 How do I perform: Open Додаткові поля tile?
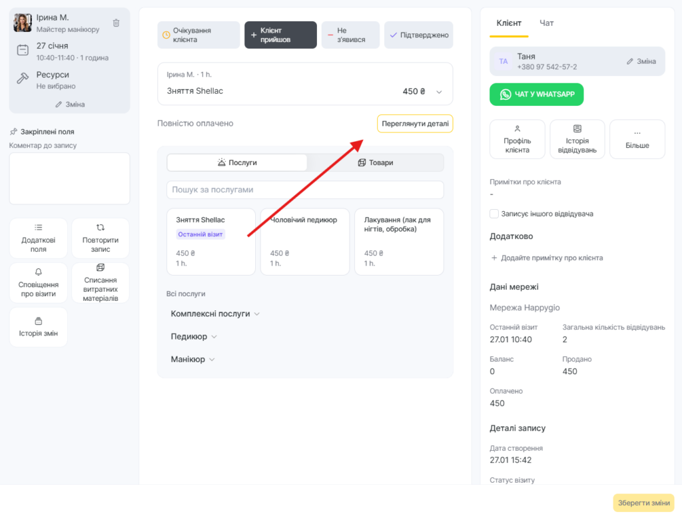click(x=38, y=238)
